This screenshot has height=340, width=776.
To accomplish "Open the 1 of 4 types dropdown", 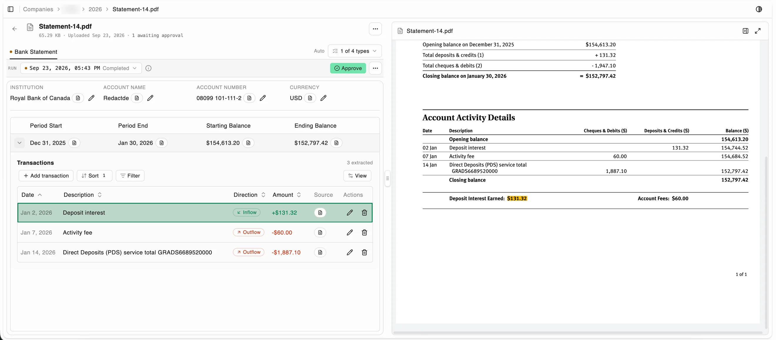I will 354,51.
